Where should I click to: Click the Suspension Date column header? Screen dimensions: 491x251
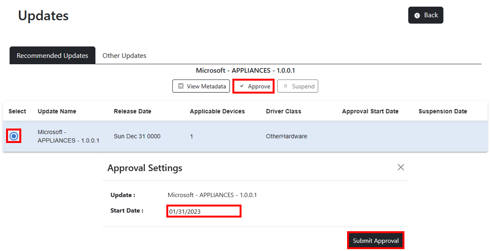tap(443, 111)
